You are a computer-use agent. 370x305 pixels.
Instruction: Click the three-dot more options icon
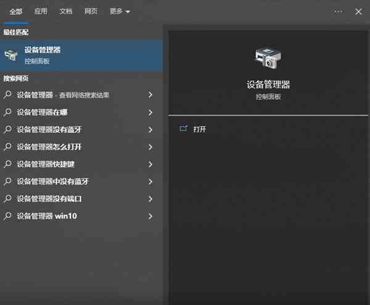(x=339, y=12)
